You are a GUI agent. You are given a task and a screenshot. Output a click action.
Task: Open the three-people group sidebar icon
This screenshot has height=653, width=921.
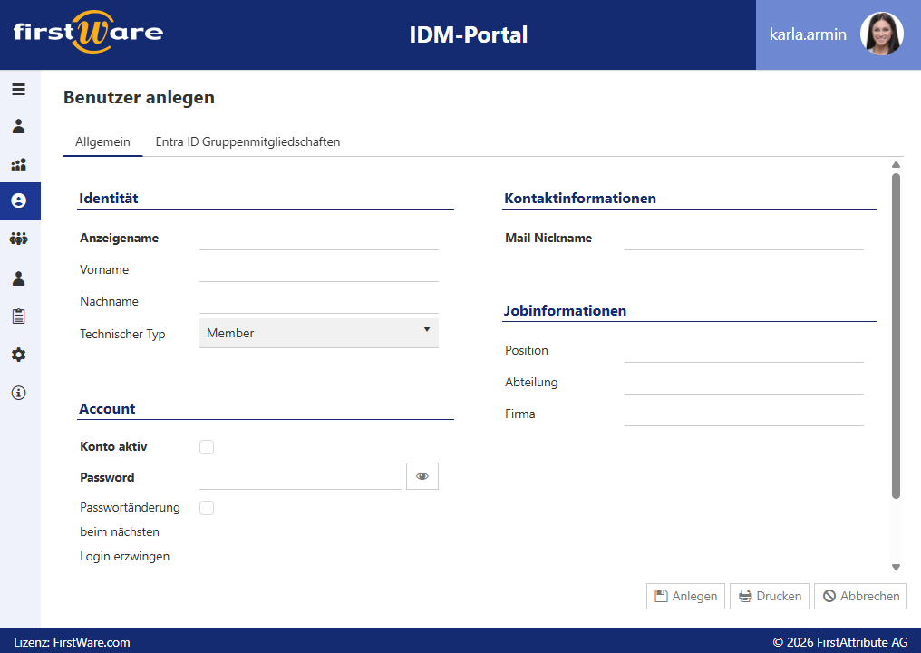pos(19,239)
